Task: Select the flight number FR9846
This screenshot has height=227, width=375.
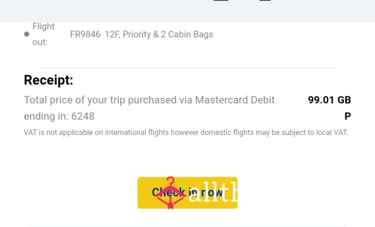Action: coord(85,34)
